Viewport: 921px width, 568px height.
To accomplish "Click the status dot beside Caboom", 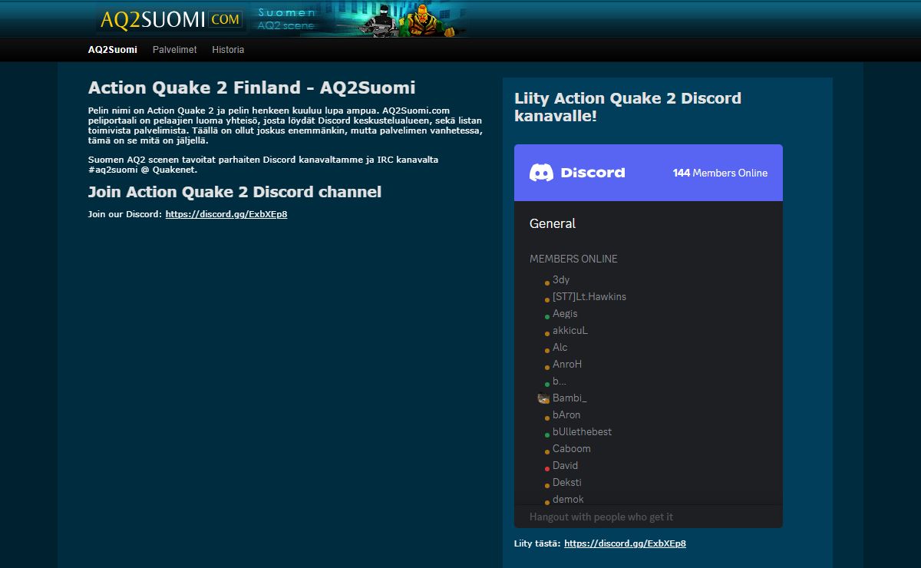I will 547,451.
